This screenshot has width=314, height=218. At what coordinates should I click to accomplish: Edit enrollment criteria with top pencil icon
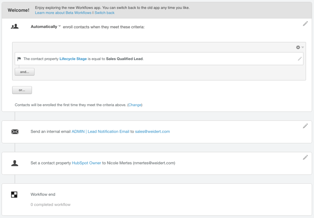point(305,23)
